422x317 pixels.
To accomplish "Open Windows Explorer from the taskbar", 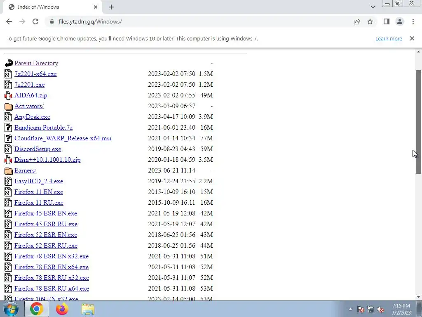I will (x=88, y=309).
